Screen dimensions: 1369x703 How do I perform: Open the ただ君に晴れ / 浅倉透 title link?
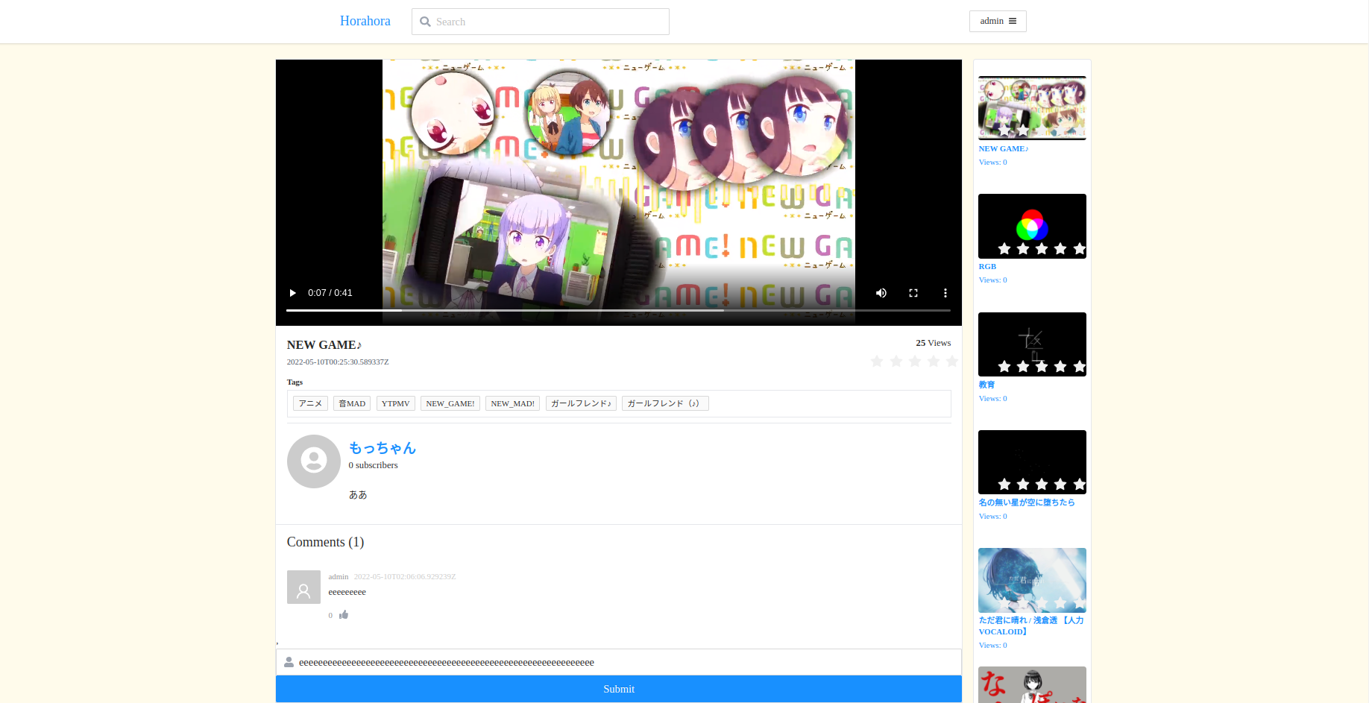click(1031, 626)
